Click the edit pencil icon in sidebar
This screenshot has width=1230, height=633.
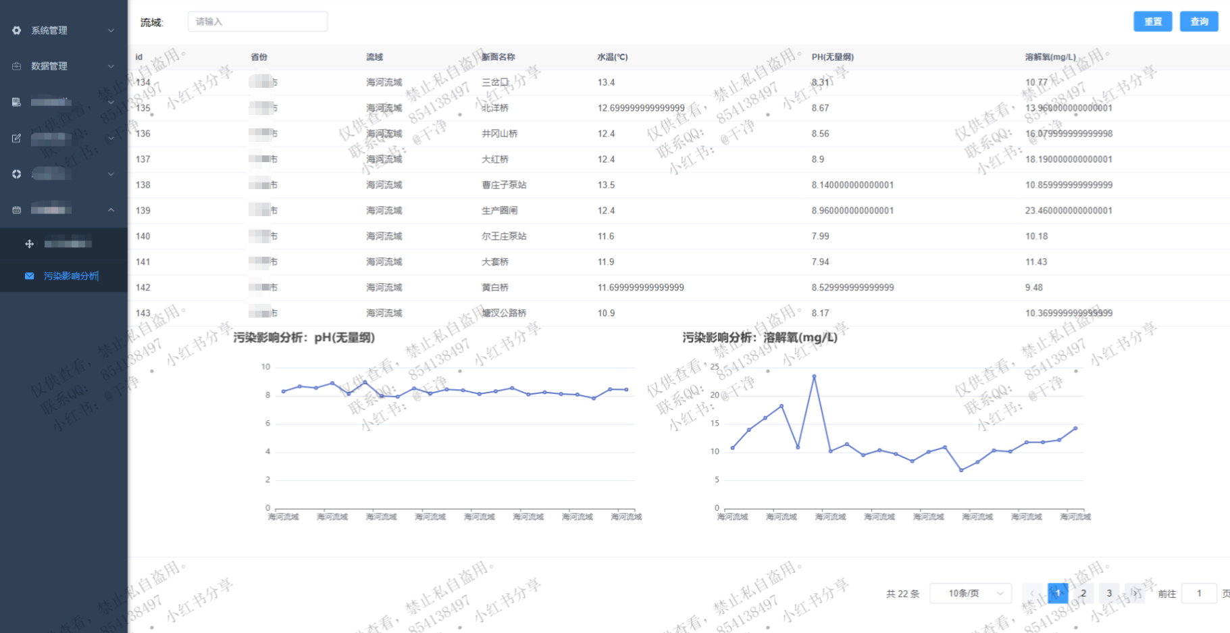[17, 138]
